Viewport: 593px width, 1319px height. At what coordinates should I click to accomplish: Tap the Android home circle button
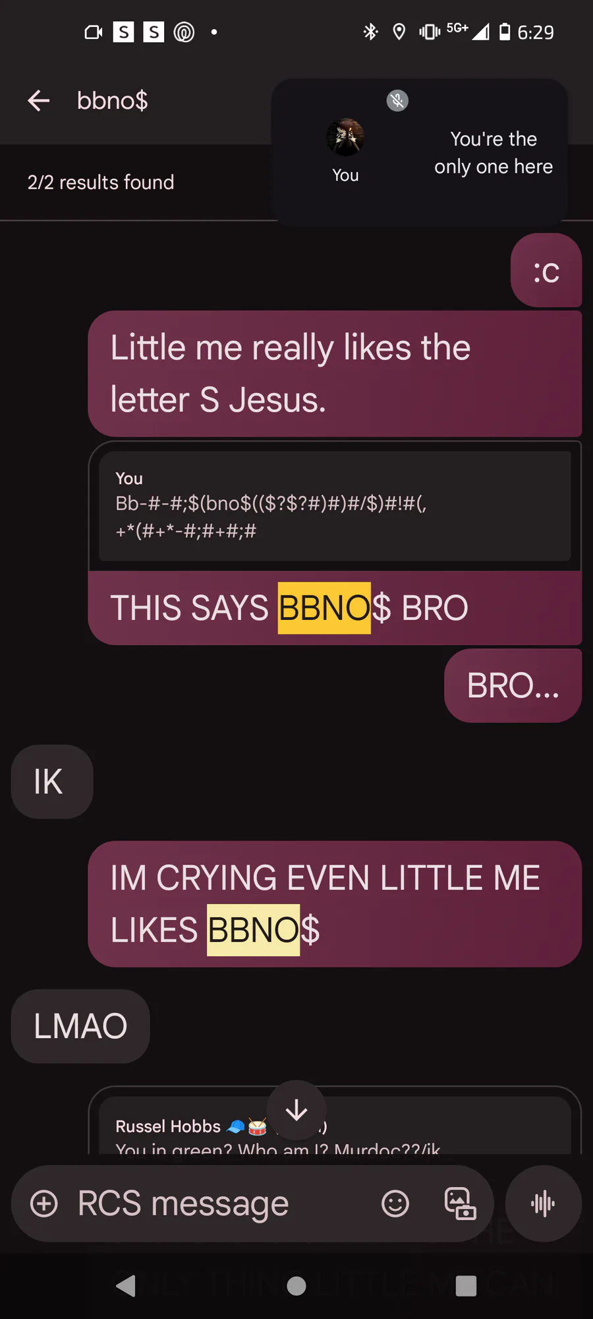click(296, 1285)
